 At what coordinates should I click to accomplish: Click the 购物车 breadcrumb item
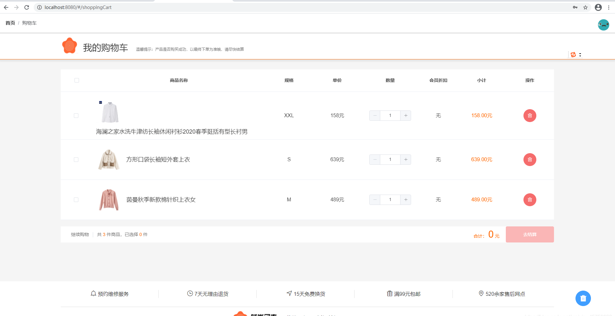click(x=29, y=23)
